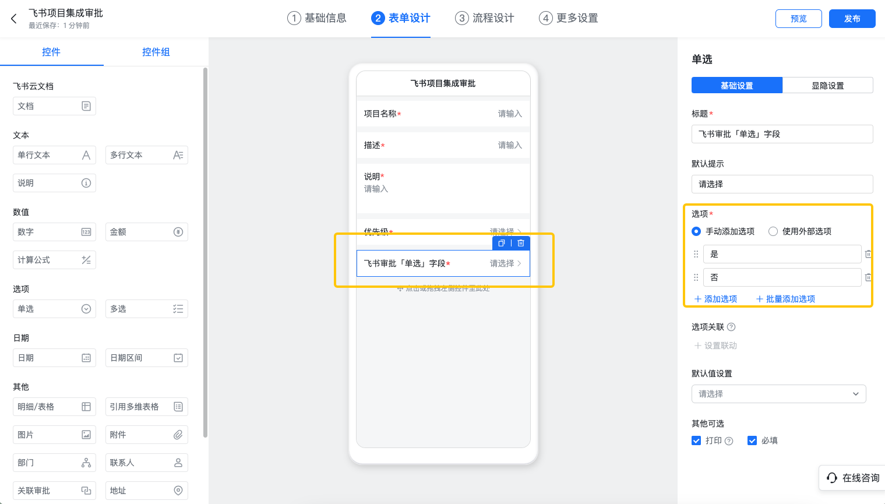Image resolution: width=885 pixels, height=504 pixels.
Task: Add the 计算公式 formula control
Action: click(54, 260)
